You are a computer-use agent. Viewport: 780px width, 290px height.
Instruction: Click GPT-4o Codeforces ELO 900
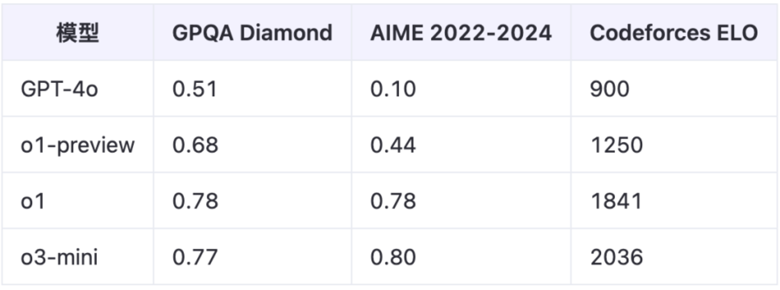(x=609, y=89)
